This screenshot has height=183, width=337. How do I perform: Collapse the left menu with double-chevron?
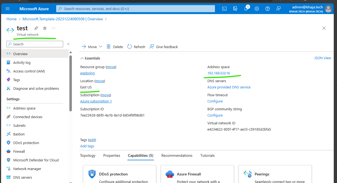(68, 44)
